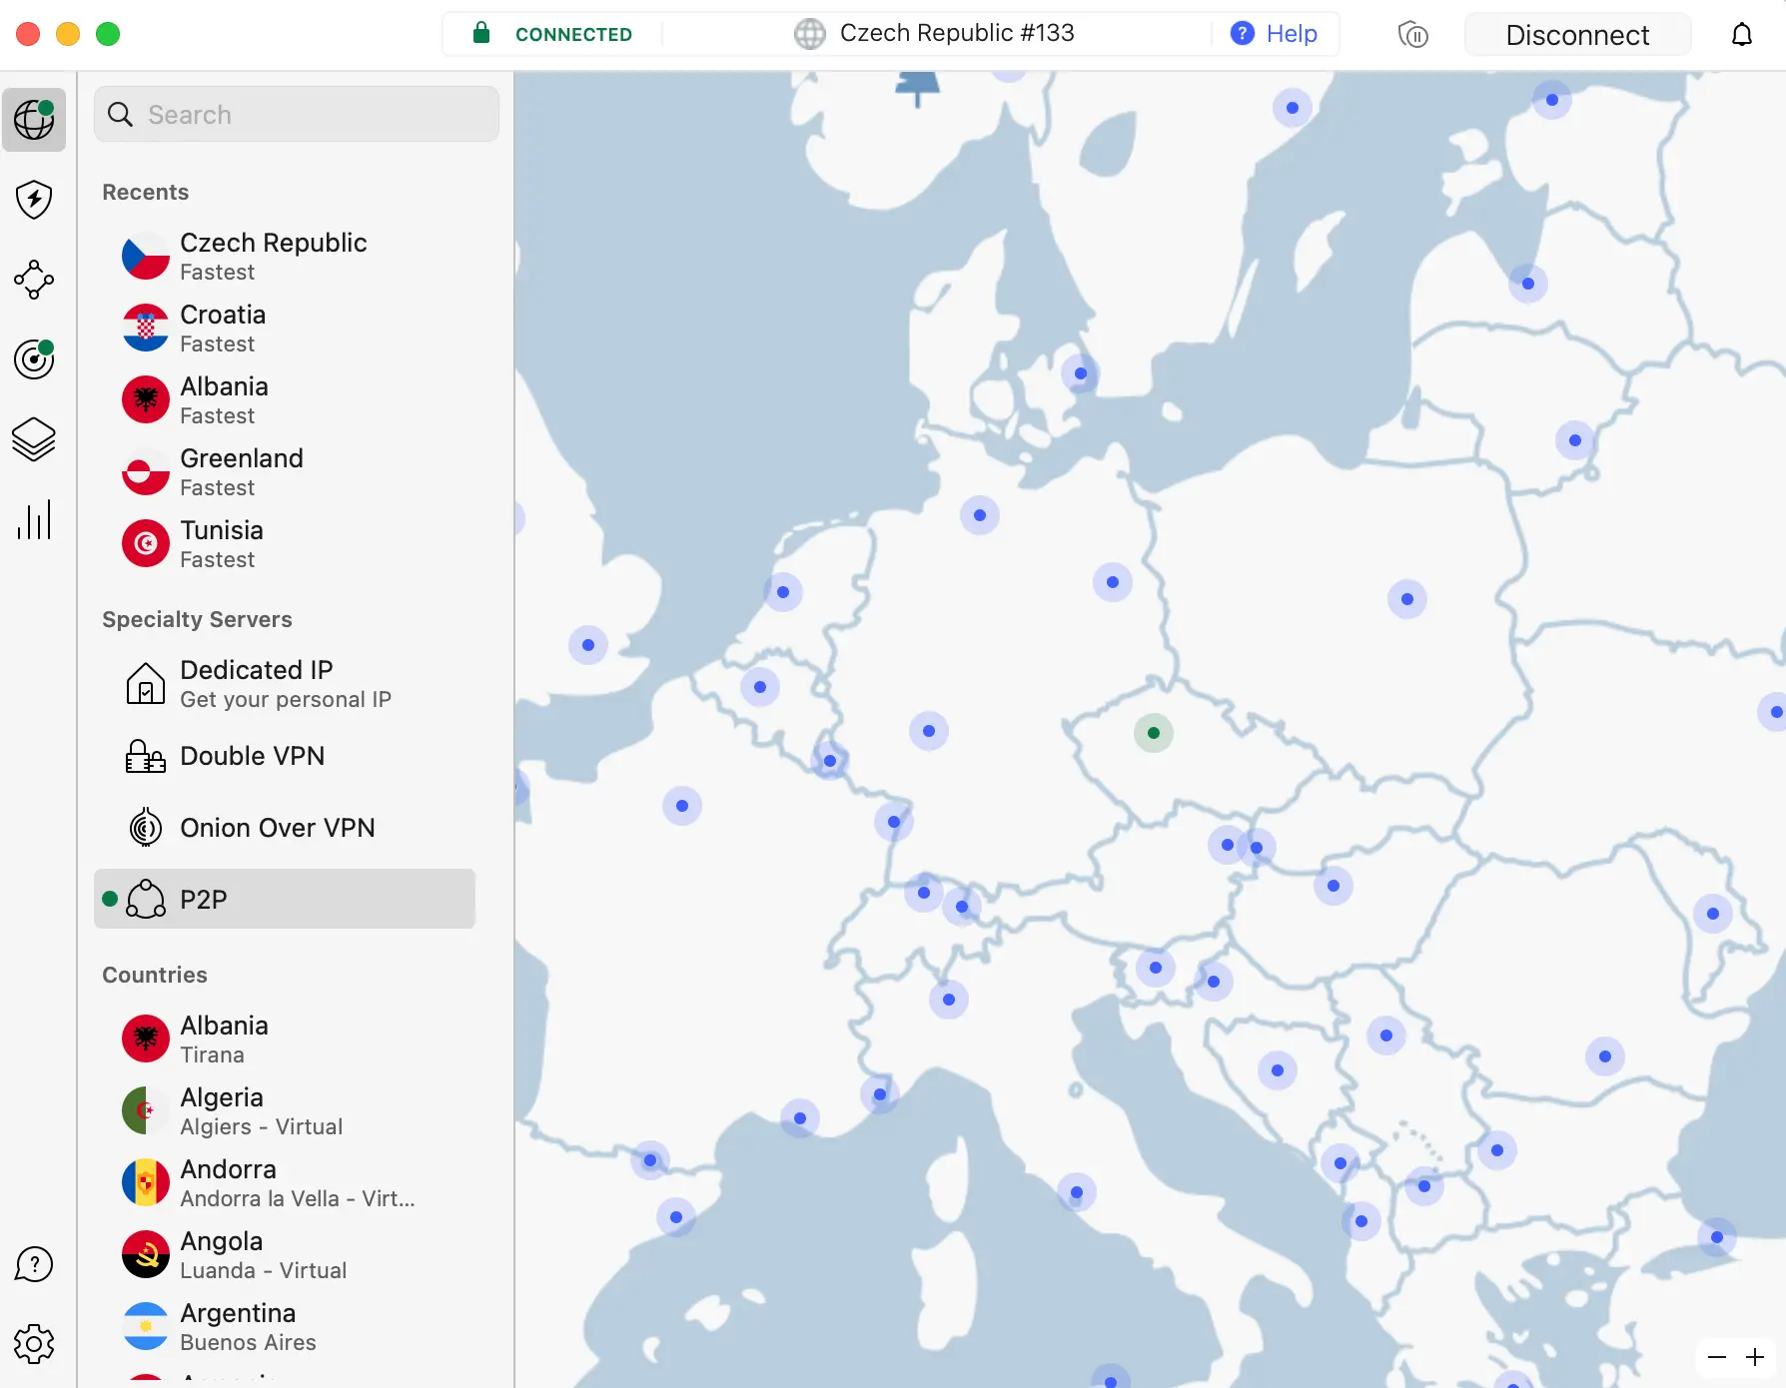Click the Search servers field
Viewport: 1786px width, 1388px height.
(x=297, y=115)
